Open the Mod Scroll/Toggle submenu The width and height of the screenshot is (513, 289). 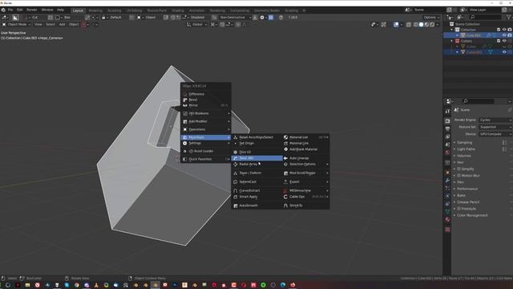pyautogui.click(x=306, y=173)
